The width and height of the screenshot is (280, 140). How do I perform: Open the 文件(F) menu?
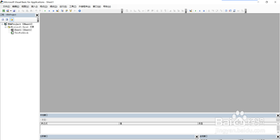coord(6,7)
